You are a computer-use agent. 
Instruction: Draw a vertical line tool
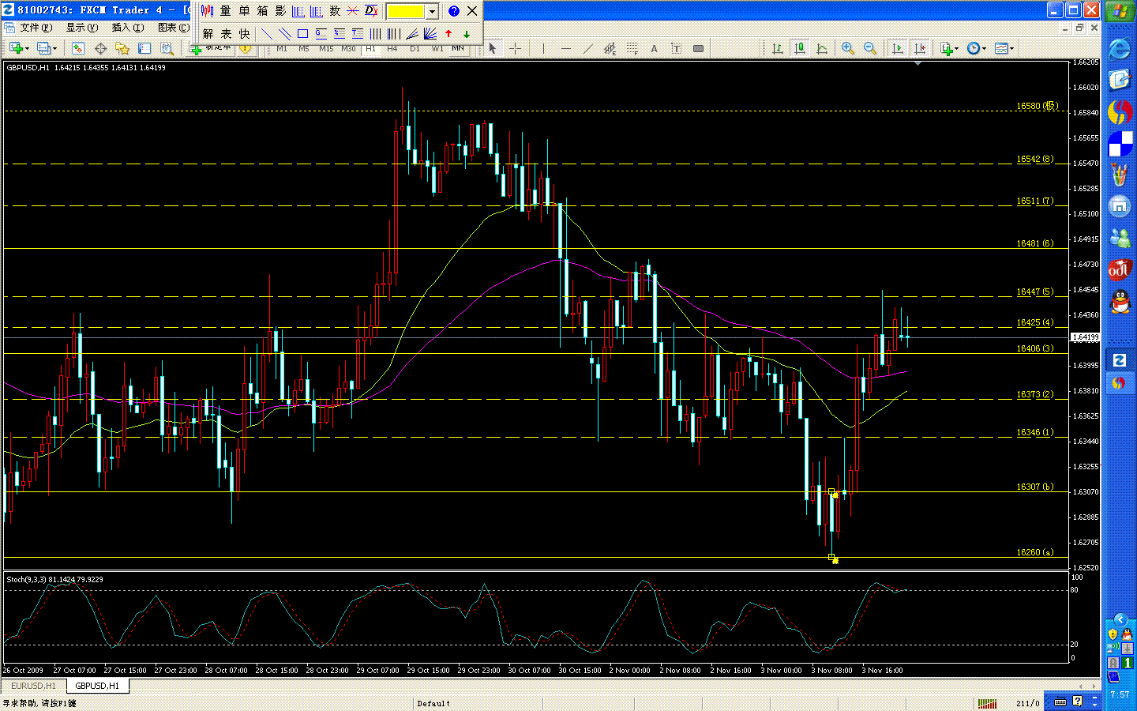(x=543, y=48)
